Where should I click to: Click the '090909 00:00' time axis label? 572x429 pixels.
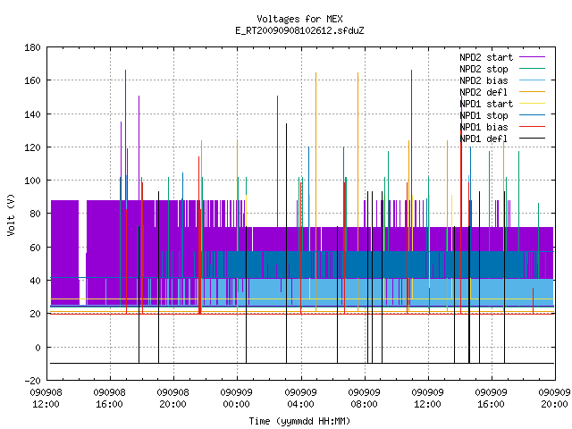[x=236, y=399]
